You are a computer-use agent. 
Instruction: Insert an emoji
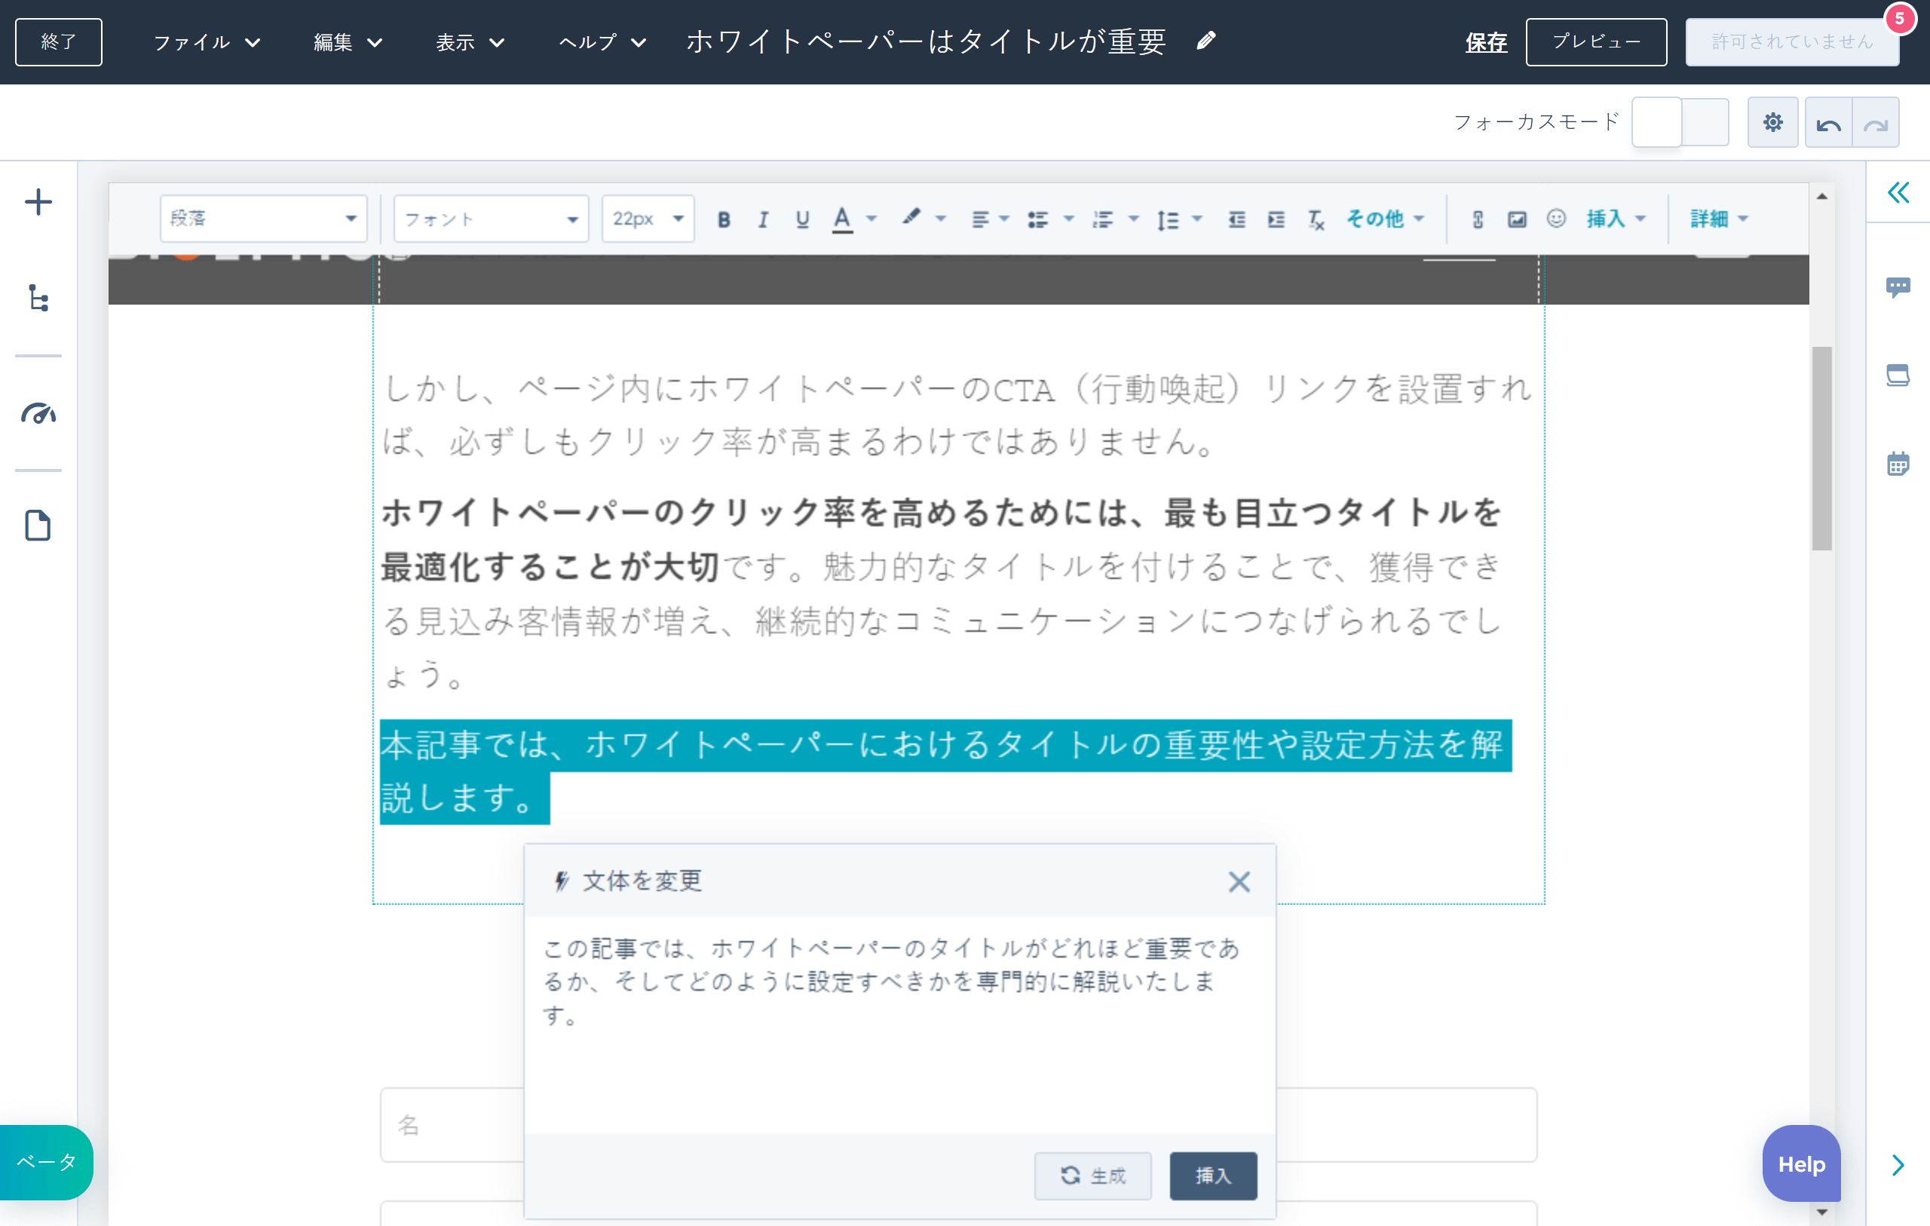pos(1556,218)
